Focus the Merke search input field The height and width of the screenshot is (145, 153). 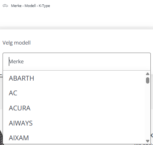point(76,61)
